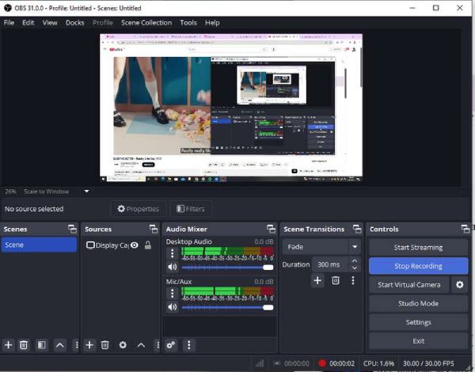Image resolution: width=475 pixels, height=372 pixels.
Task: Pop out the Scenes dock
Action: pyautogui.click(x=72, y=229)
